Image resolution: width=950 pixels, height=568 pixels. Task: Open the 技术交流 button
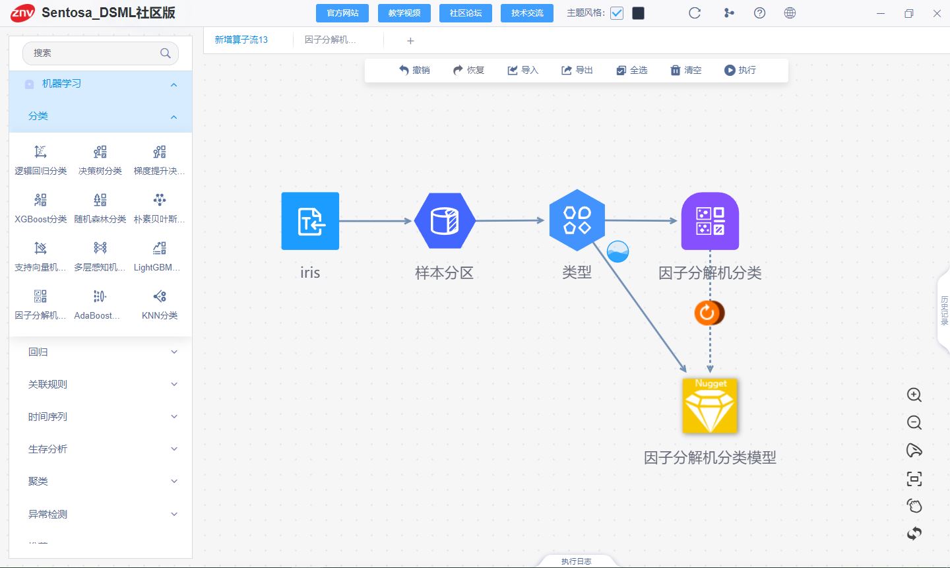pyautogui.click(x=527, y=13)
